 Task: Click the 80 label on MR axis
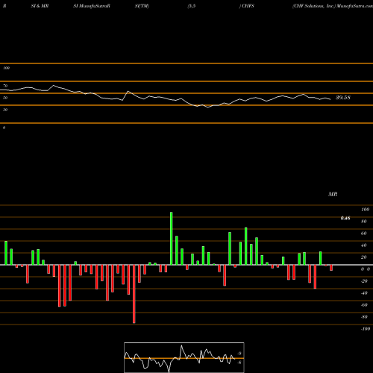point(364,222)
